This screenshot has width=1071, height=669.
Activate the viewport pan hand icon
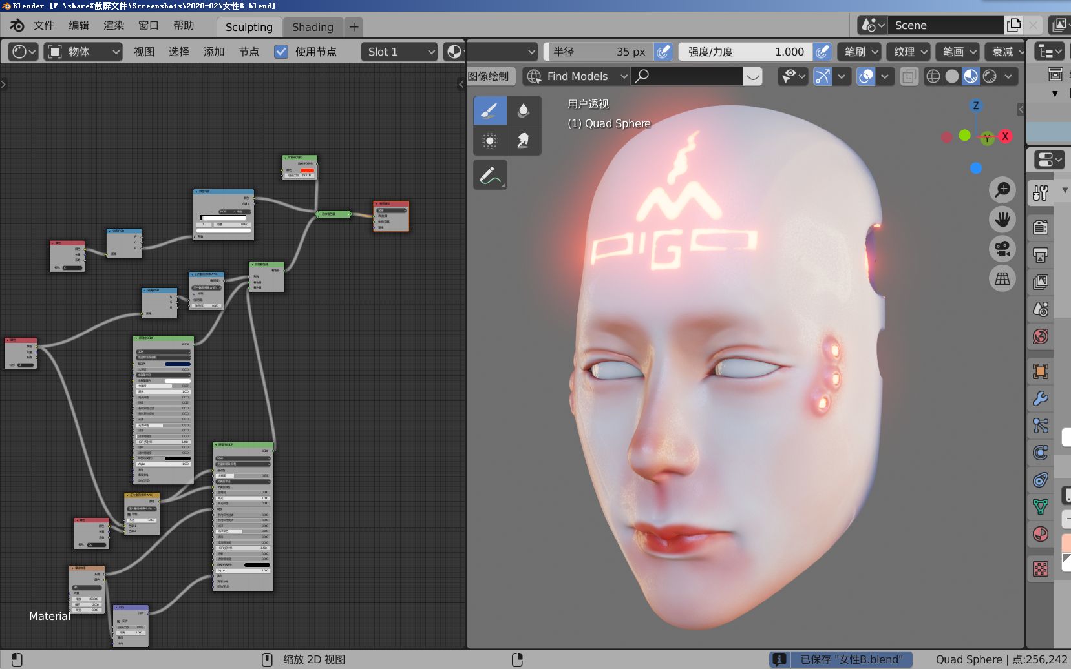point(1002,220)
